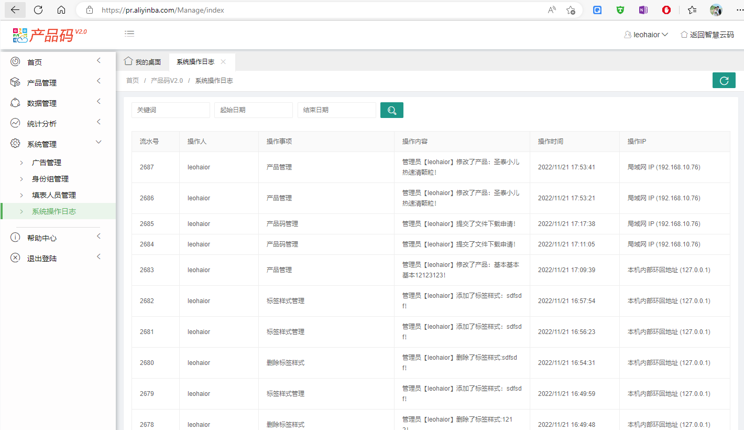Viewport: 744px width, 430px height.
Task: Click the 首页 breadcrumb link
Action: click(133, 81)
